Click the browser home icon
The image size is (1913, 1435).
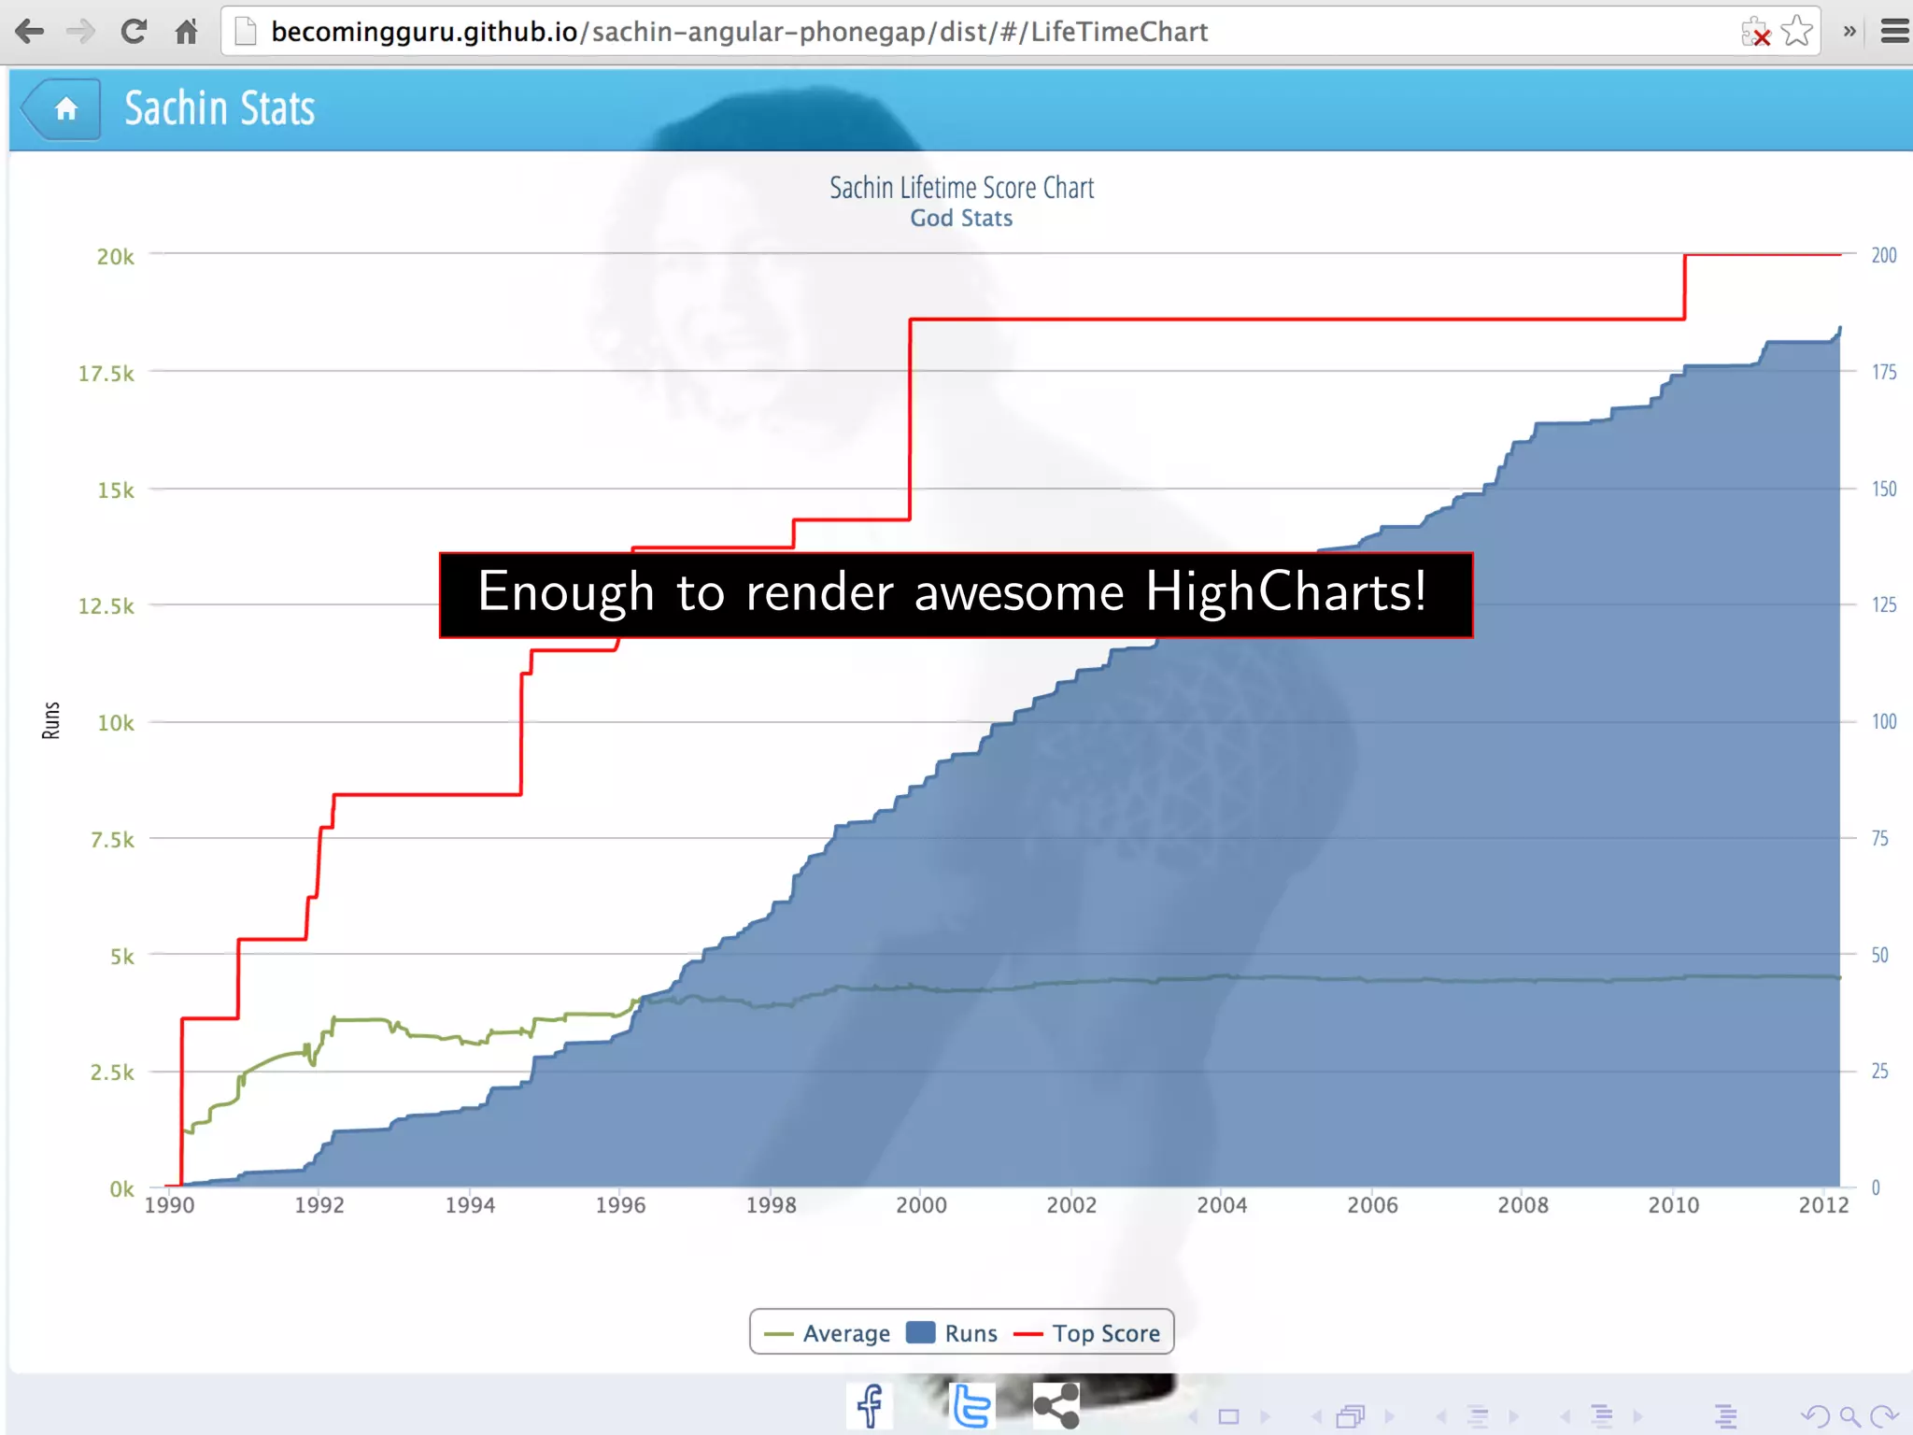[x=186, y=32]
